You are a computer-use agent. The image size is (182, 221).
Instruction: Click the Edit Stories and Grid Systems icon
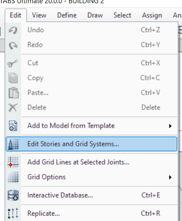click(13, 144)
